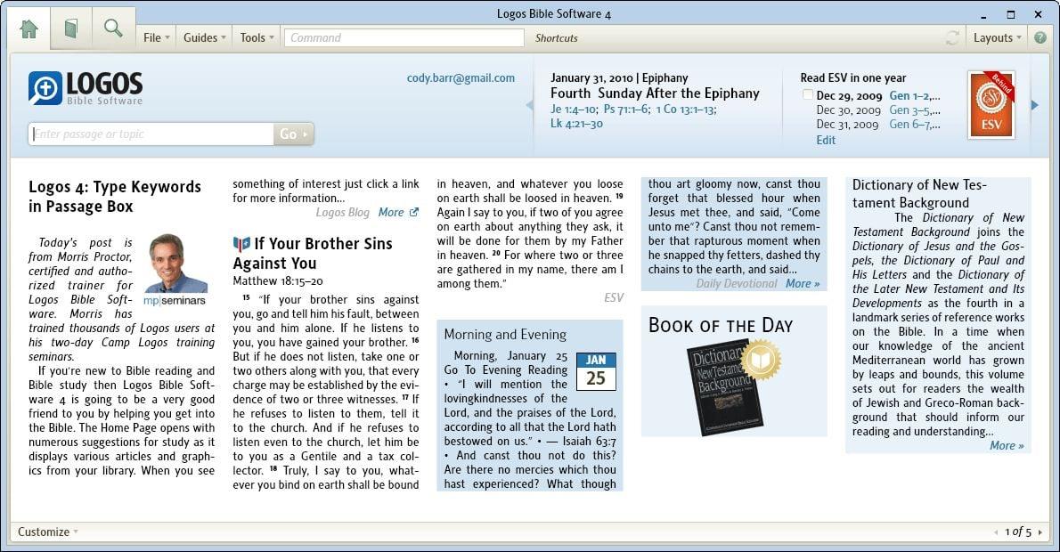Expand the Customize dropdown
The height and width of the screenshot is (552, 1060).
click(47, 532)
